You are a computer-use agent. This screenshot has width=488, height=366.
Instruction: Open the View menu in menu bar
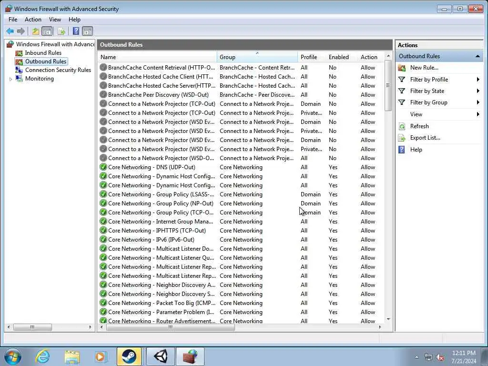[55, 20]
